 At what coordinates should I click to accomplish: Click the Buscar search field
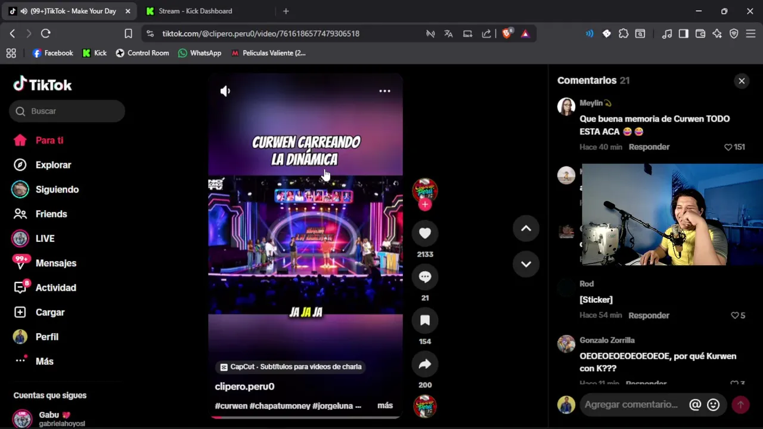tap(67, 111)
